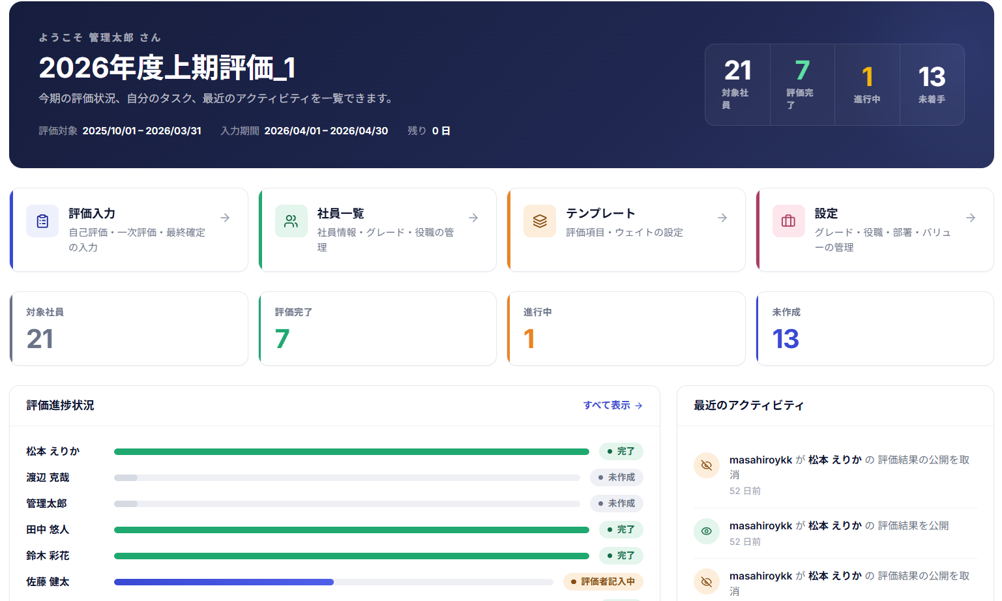
Task: Click header stat 13 未着手
Action: pyautogui.click(x=932, y=85)
